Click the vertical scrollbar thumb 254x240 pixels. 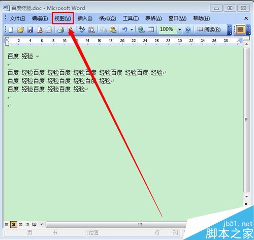point(246,120)
